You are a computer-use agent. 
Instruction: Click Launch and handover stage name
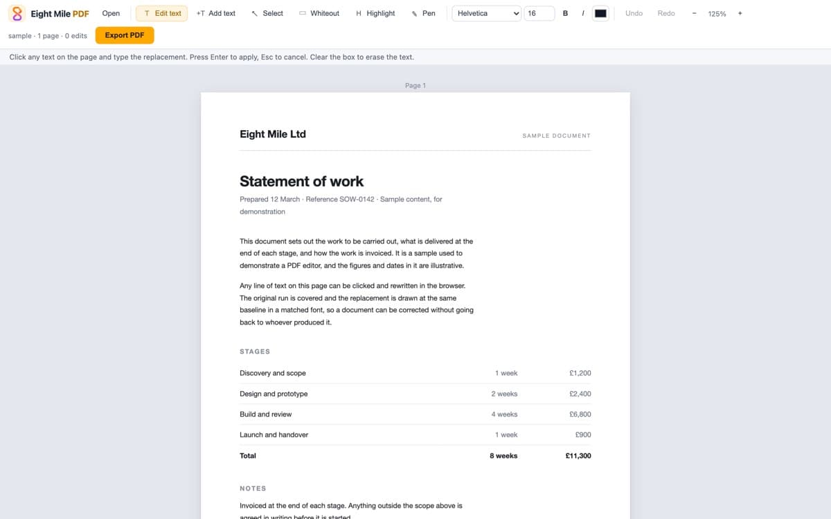274,435
